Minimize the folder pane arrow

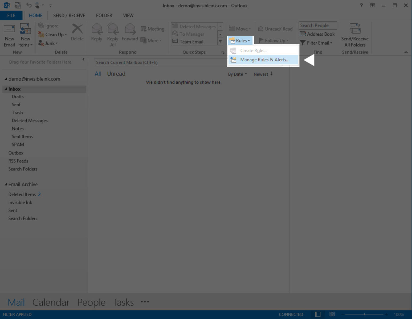tap(83, 59)
